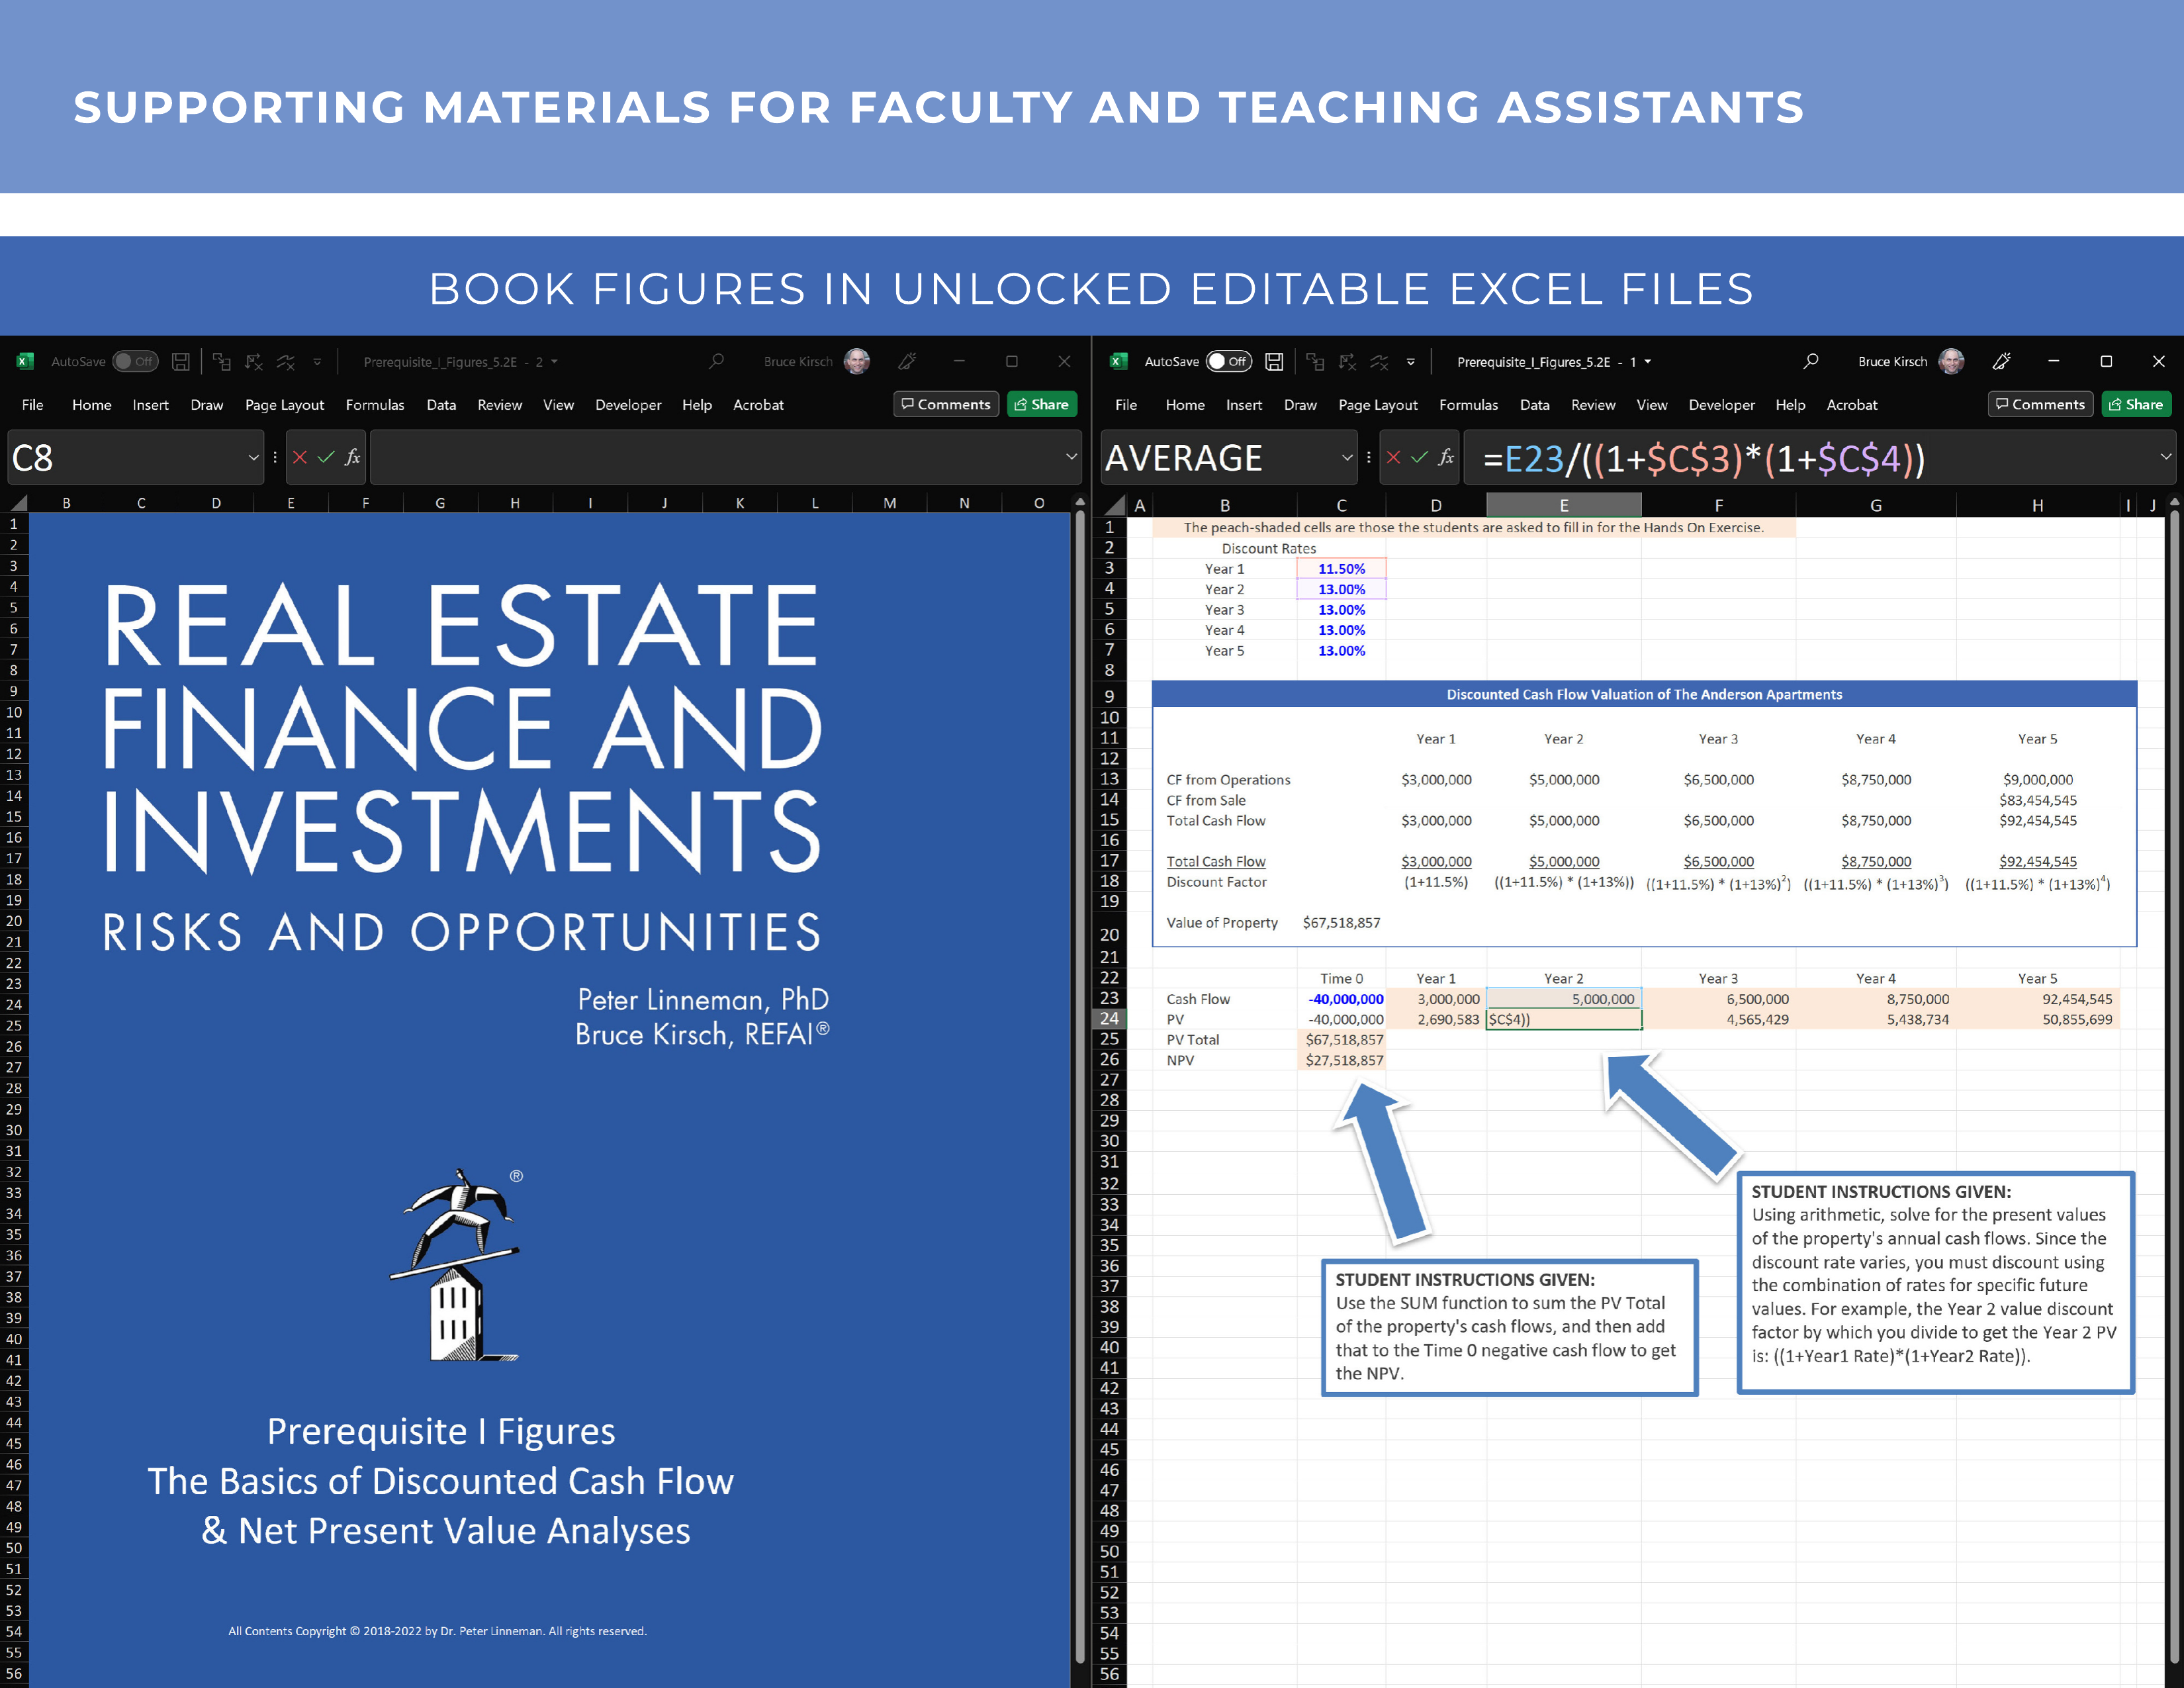Cancel the formula entry with the red X, right window

(1393, 457)
